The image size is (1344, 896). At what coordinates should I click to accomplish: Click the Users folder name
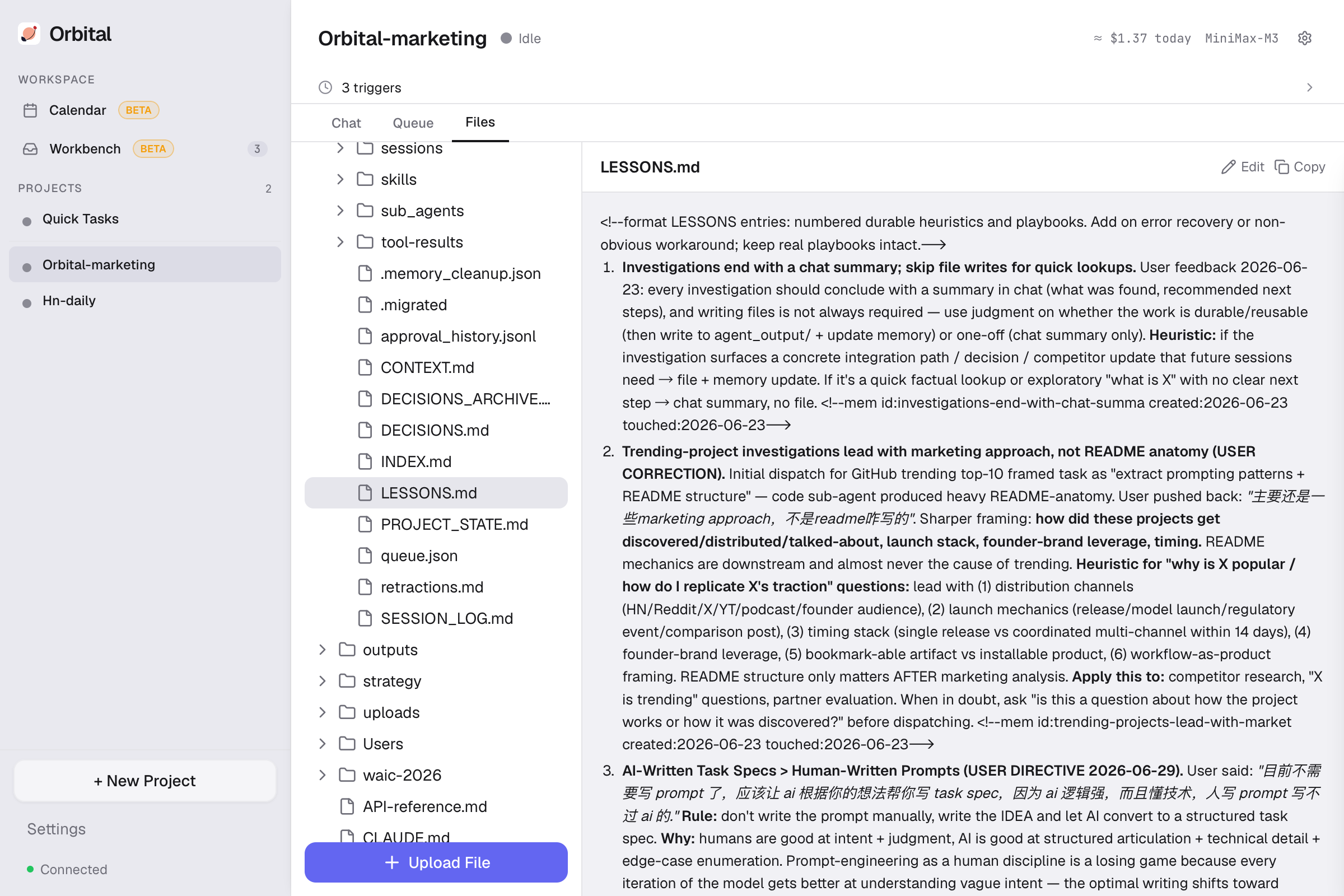point(383,744)
